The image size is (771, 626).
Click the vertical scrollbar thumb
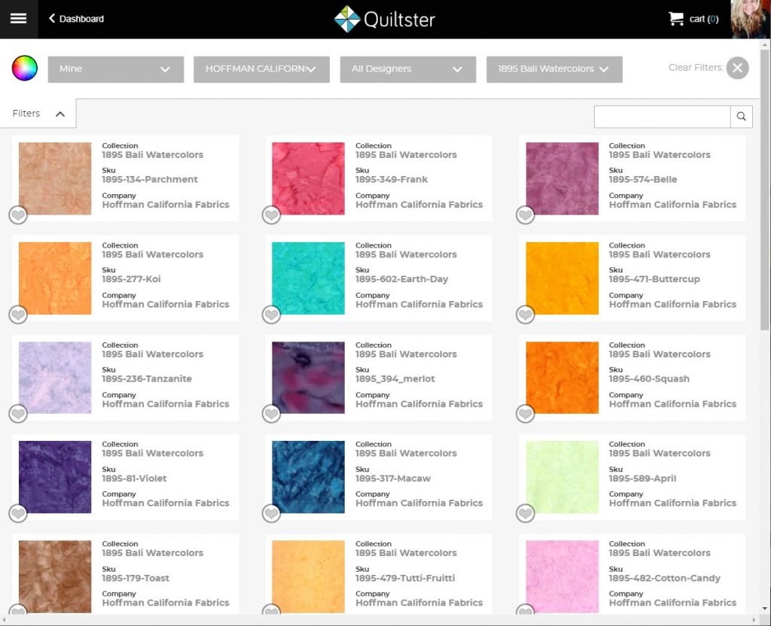(765, 189)
